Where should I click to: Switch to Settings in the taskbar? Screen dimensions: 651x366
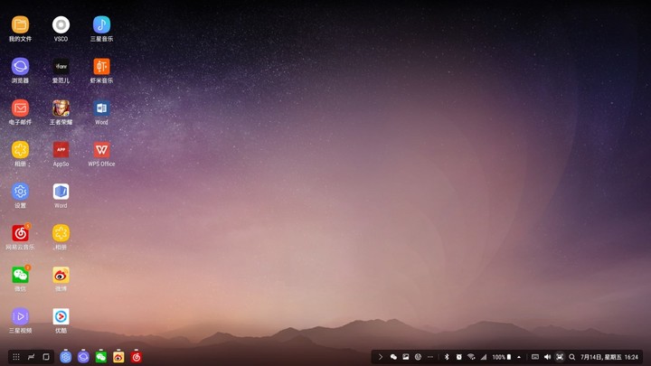66,357
